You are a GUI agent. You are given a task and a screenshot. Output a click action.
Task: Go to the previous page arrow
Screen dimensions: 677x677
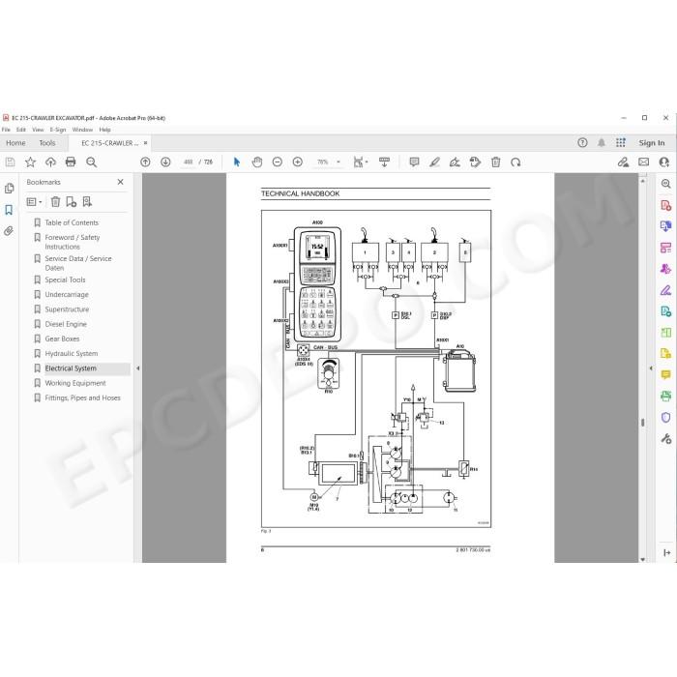tap(145, 162)
